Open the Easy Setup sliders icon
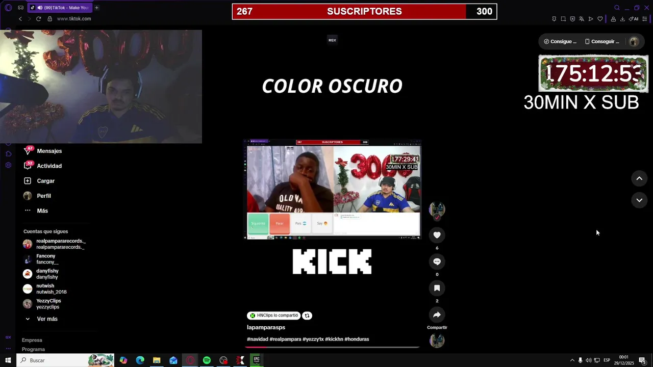Image resolution: width=653 pixels, height=367 pixels. pos(645,19)
